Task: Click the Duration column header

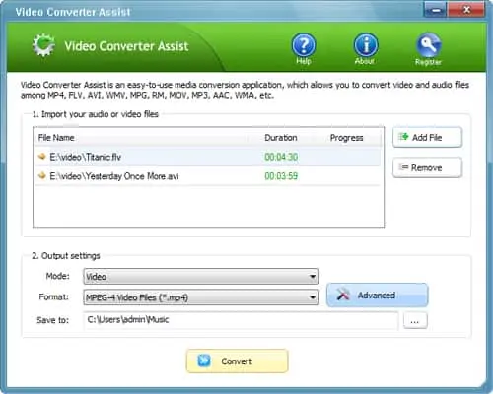Action: coord(281,138)
